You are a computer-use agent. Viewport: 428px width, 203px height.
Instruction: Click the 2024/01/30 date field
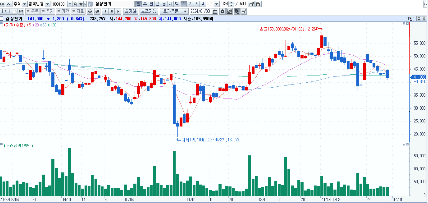pyautogui.click(x=201, y=11)
